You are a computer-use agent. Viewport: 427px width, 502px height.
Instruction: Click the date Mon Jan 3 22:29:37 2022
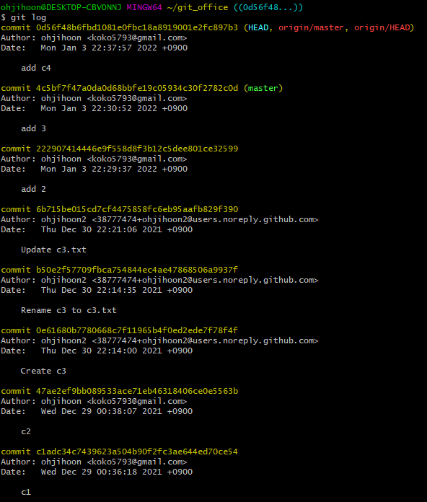[x=99, y=169]
